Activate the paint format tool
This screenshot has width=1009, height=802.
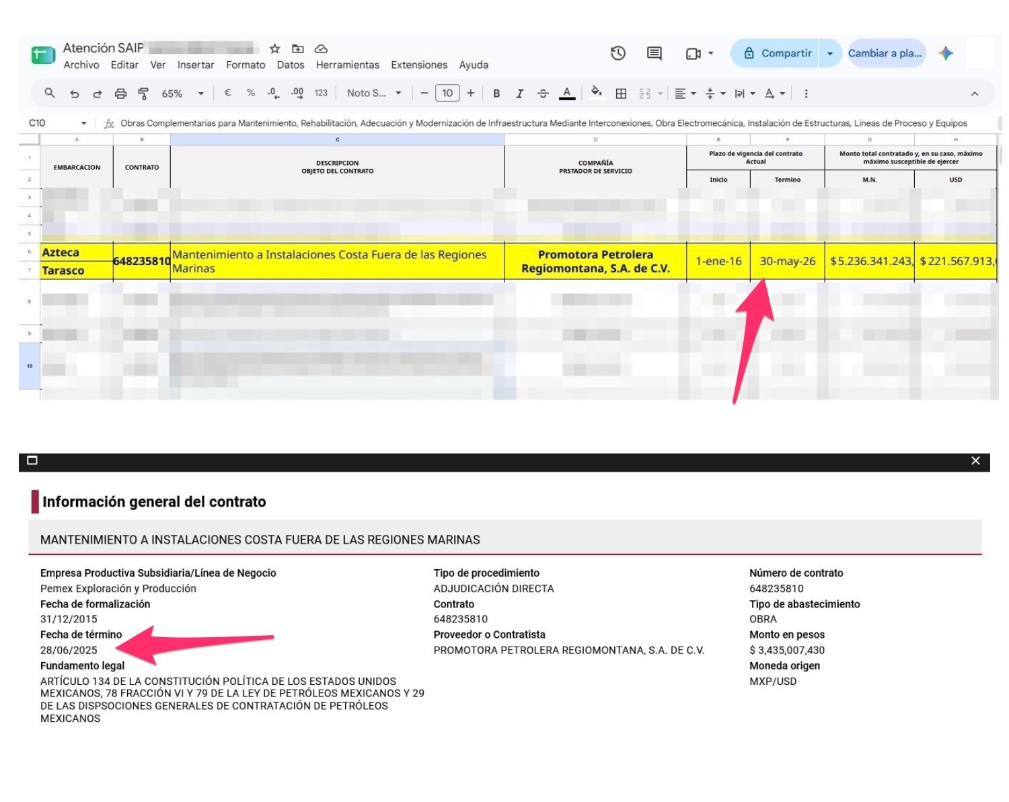[143, 94]
